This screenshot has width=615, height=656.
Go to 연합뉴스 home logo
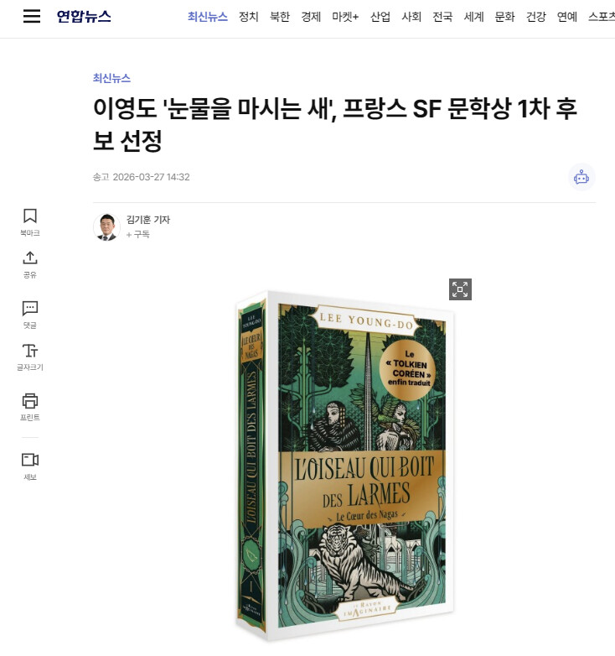[84, 16]
